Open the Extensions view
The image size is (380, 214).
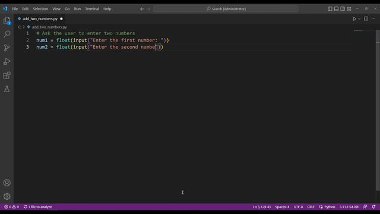tap(7, 75)
